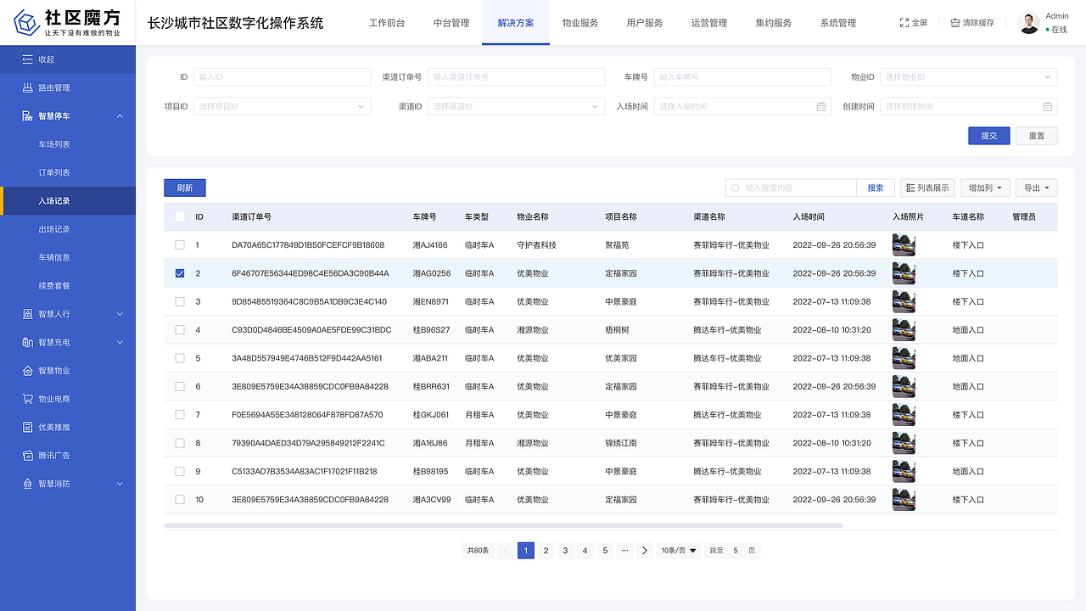Click the 刷新 refresh button
The height and width of the screenshot is (611, 1086).
[184, 188]
